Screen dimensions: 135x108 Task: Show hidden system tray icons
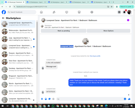coord(110,106)
